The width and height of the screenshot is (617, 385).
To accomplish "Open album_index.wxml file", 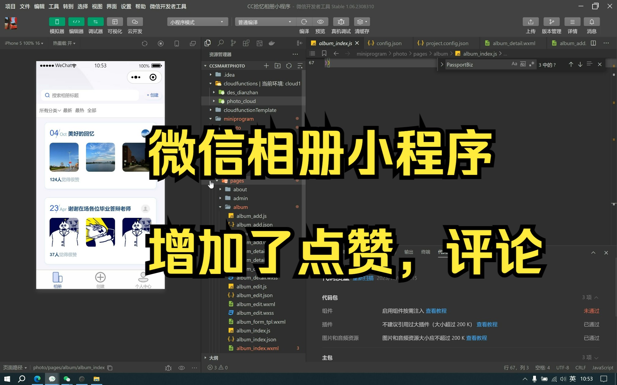I will click(x=257, y=348).
